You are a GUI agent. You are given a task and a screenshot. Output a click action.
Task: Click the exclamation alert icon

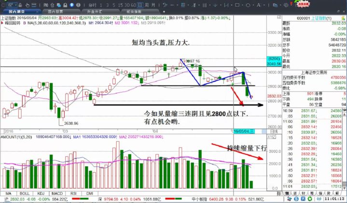click(78, 5)
